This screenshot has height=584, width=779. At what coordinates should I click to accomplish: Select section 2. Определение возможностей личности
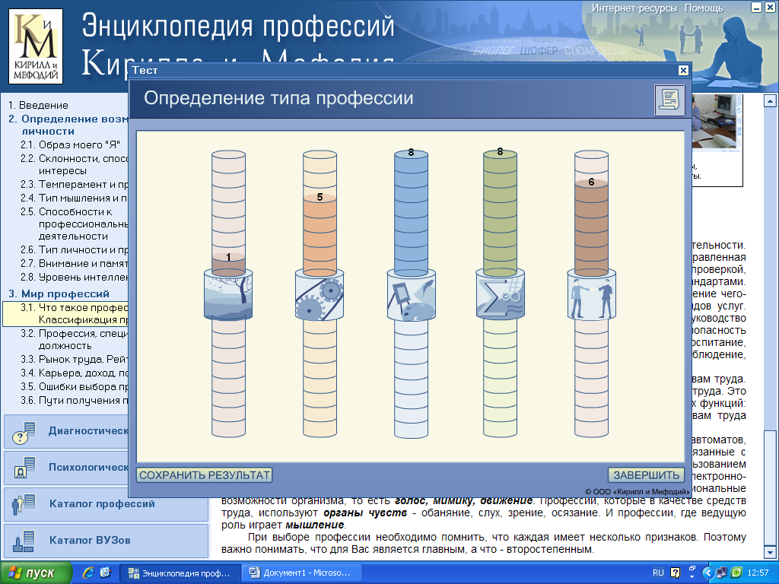click(x=68, y=125)
